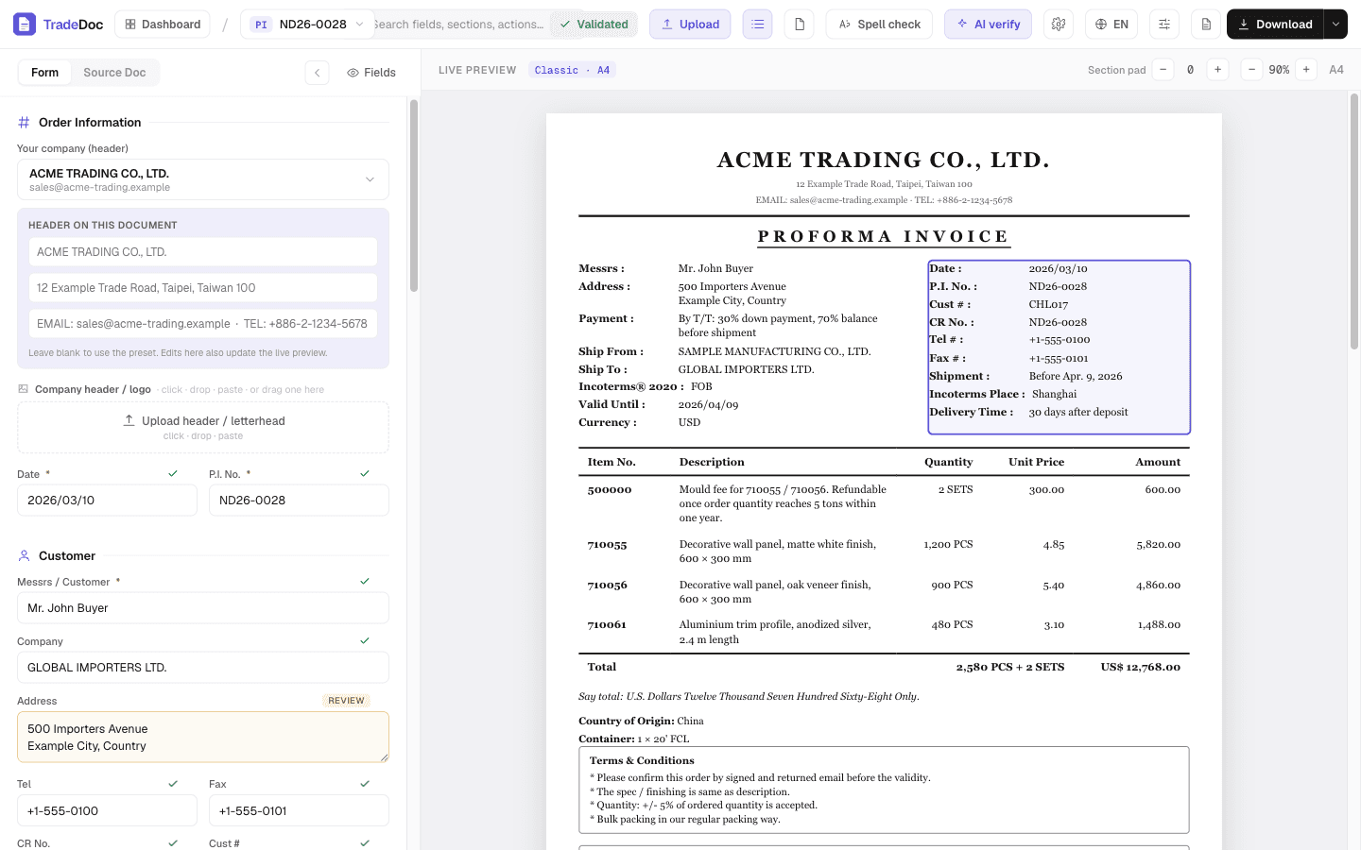This screenshot has width=1361, height=850.
Task: Click the Terms & Conditions box in preview
Action: point(884,790)
